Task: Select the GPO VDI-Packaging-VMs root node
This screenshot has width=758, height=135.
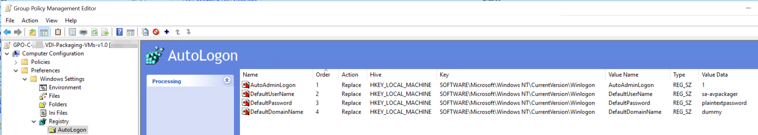Action: pos(75,45)
